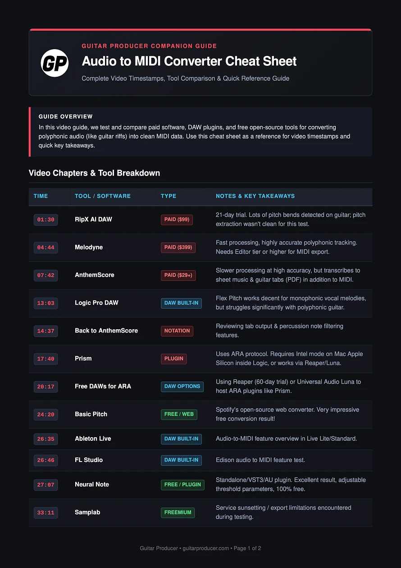Click the 13:03 Logic Pro timestamp
This screenshot has width=401, height=568.
coord(46,303)
